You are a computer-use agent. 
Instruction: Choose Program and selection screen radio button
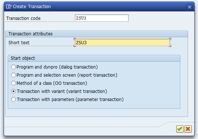(13, 75)
